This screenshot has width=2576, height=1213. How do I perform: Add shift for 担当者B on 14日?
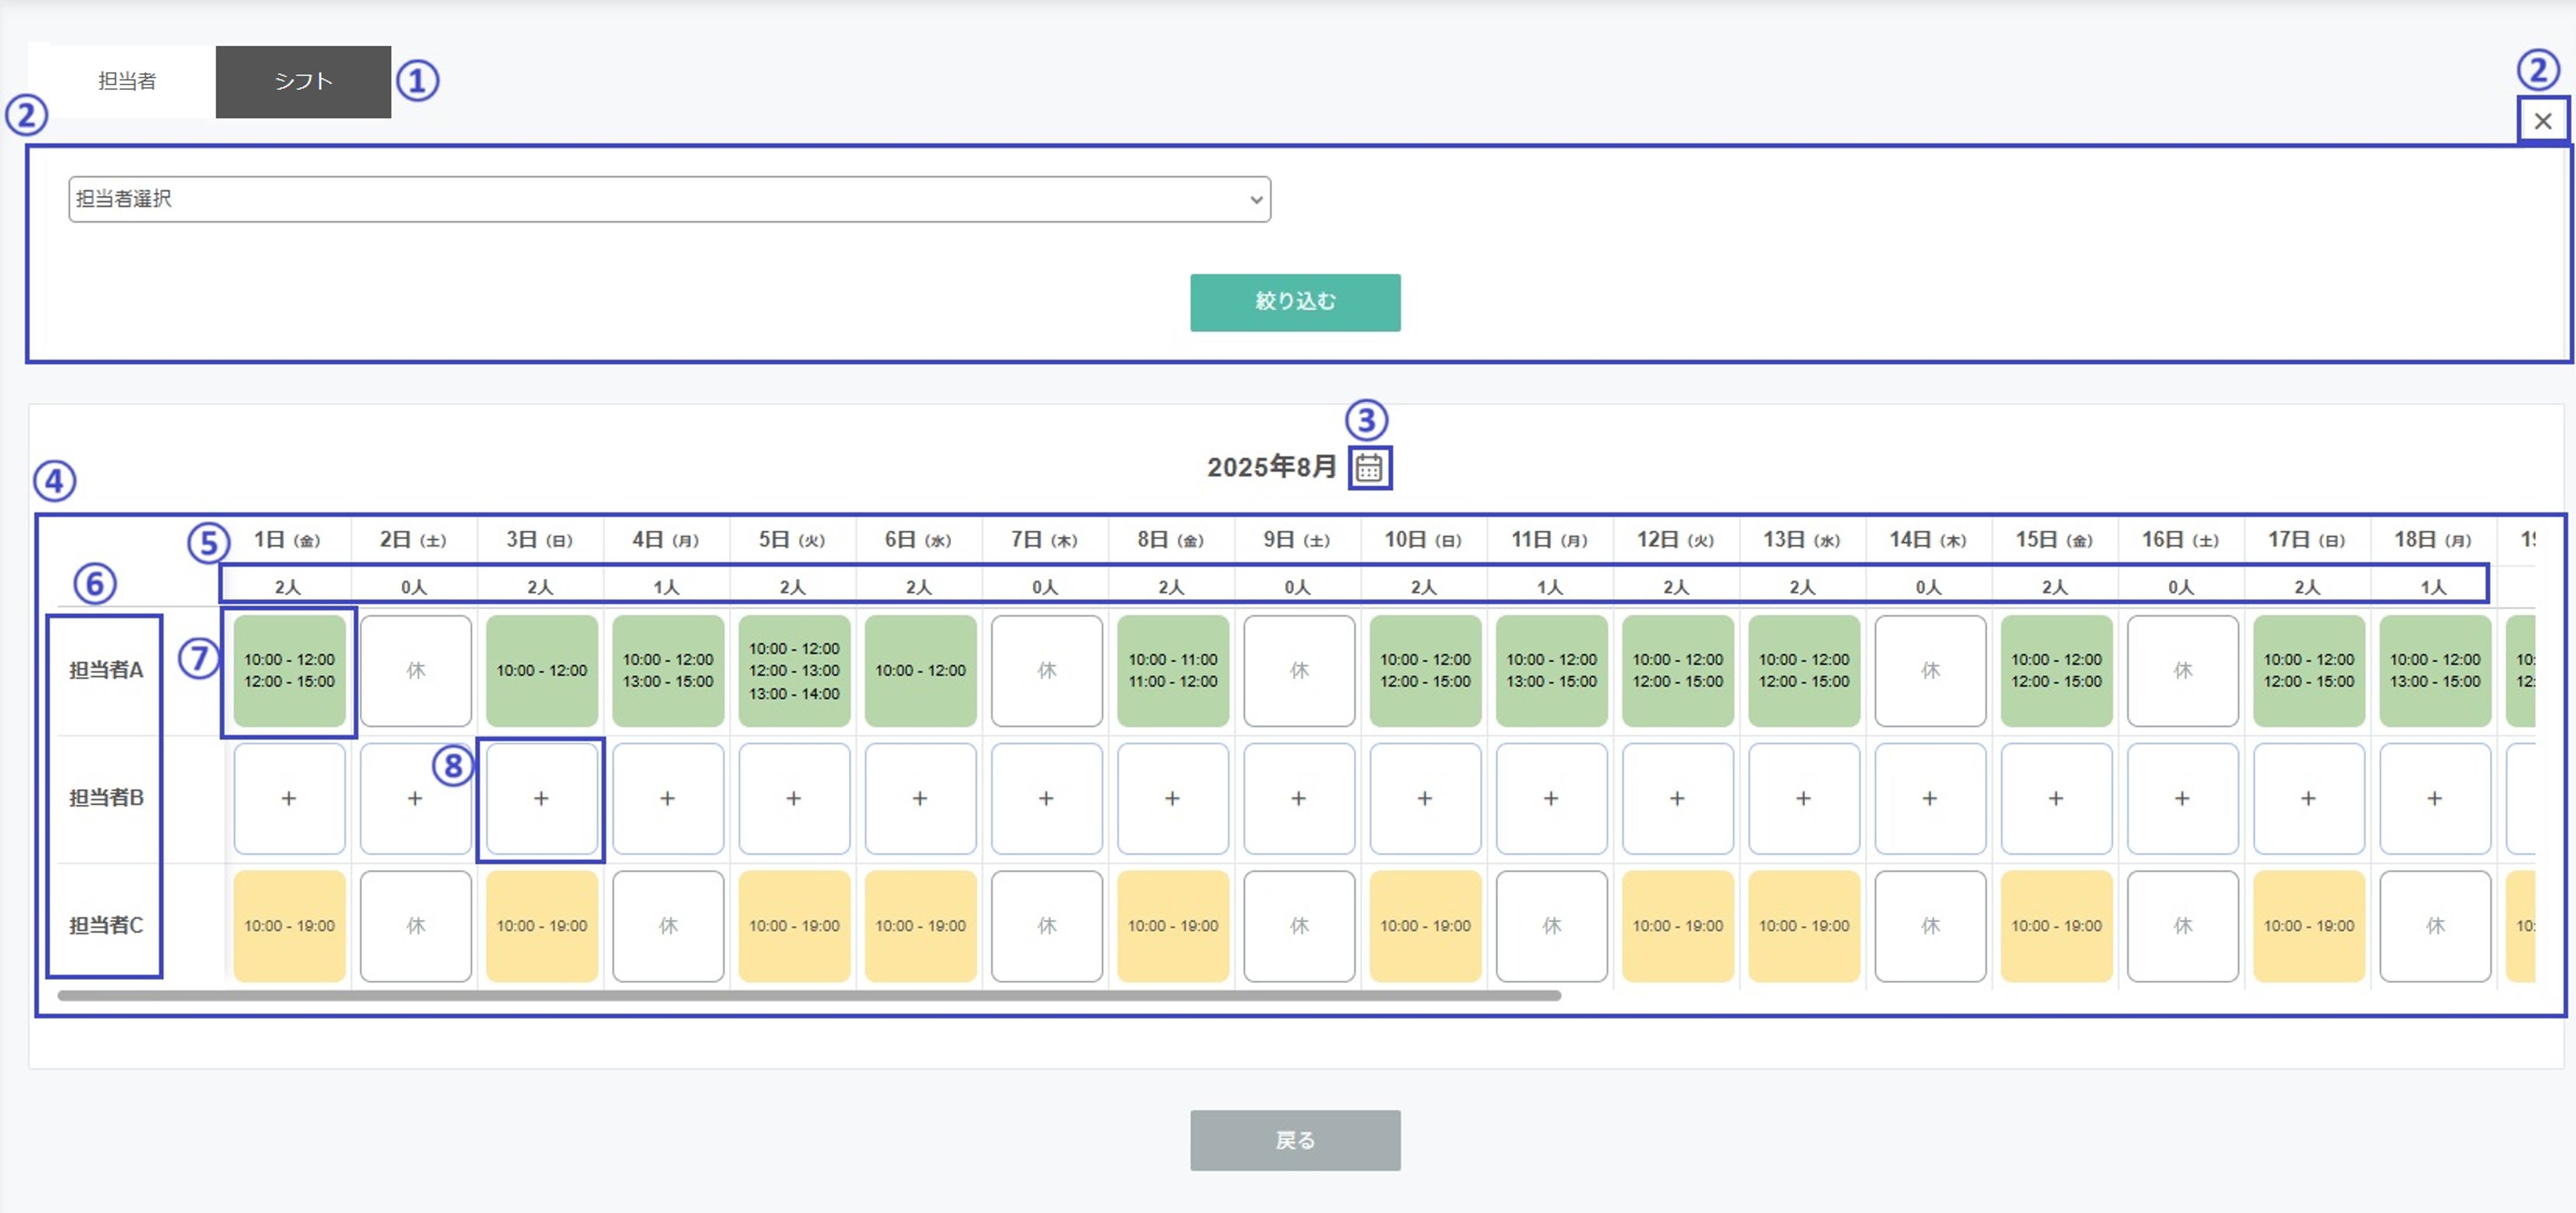[x=1930, y=798]
